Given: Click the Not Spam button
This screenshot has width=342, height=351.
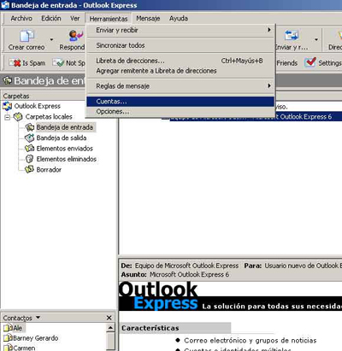Looking at the screenshot, I should click(69, 62).
